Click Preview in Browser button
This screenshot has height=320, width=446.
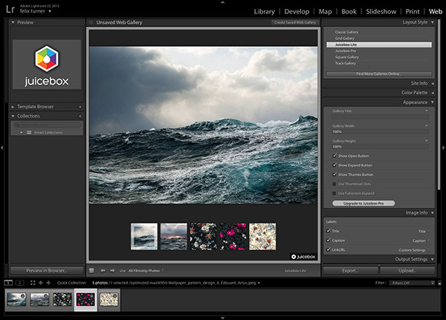(x=47, y=270)
